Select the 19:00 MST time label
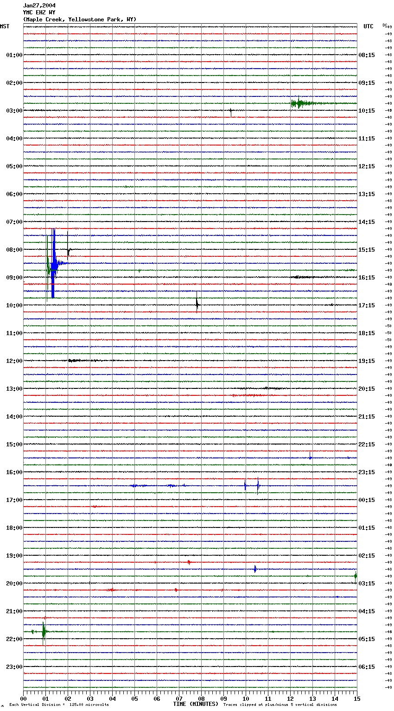394x711 pixels. point(14,556)
